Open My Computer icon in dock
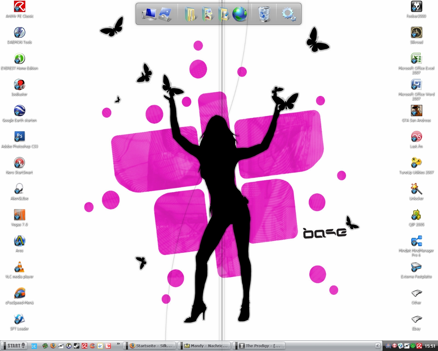The height and width of the screenshot is (351, 438). click(149, 14)
